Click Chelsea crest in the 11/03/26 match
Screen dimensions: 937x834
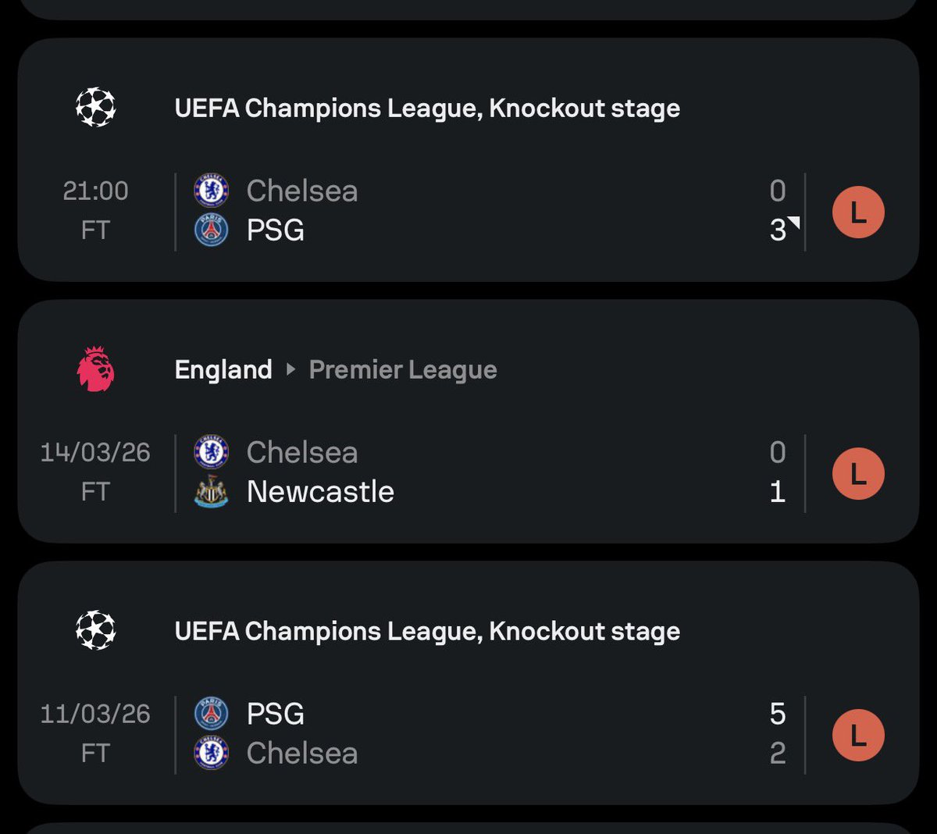(211, 754)
